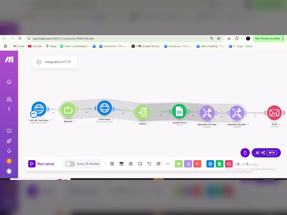
Task: Open the green Flow control favorite
Action: pos(179,164)
